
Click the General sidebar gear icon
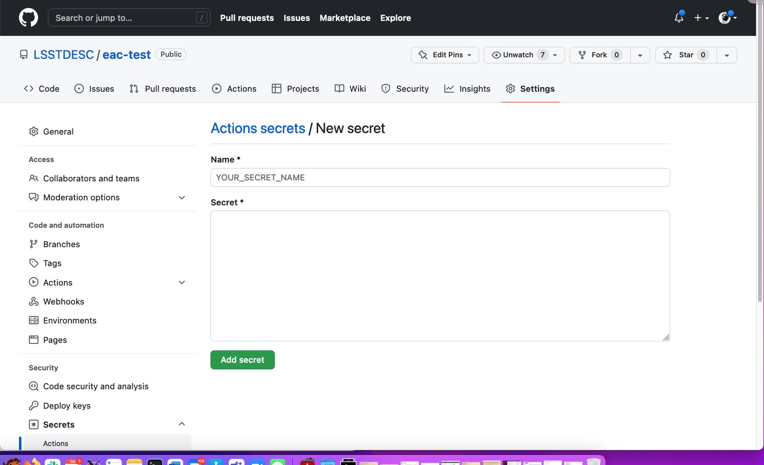[x=33, y=132]
